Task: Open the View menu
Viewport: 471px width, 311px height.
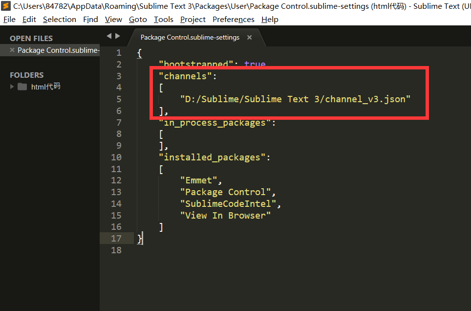Action: click(113, 20)
